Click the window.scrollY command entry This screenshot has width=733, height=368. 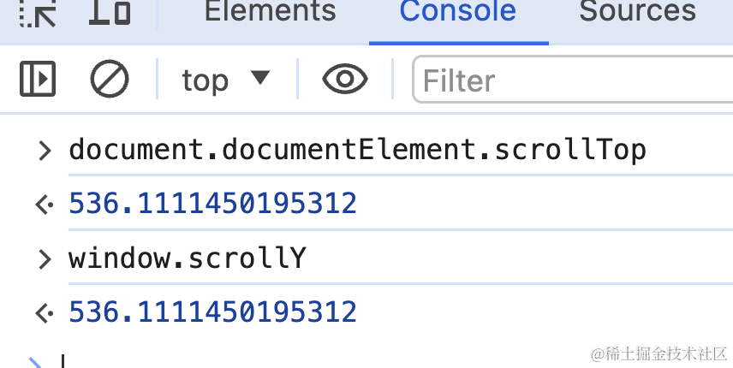click(187, 258)
